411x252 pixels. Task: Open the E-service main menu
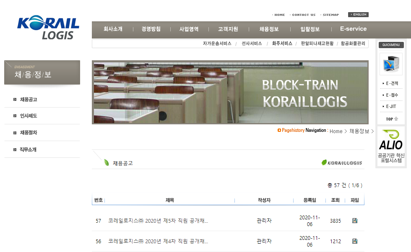click(x=353, y=29)
